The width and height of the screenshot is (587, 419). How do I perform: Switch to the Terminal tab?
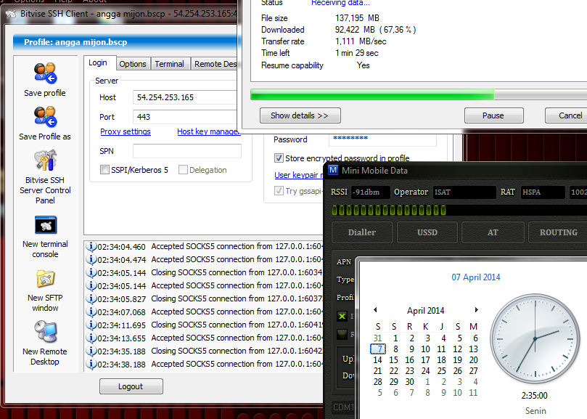pos(170,63)
